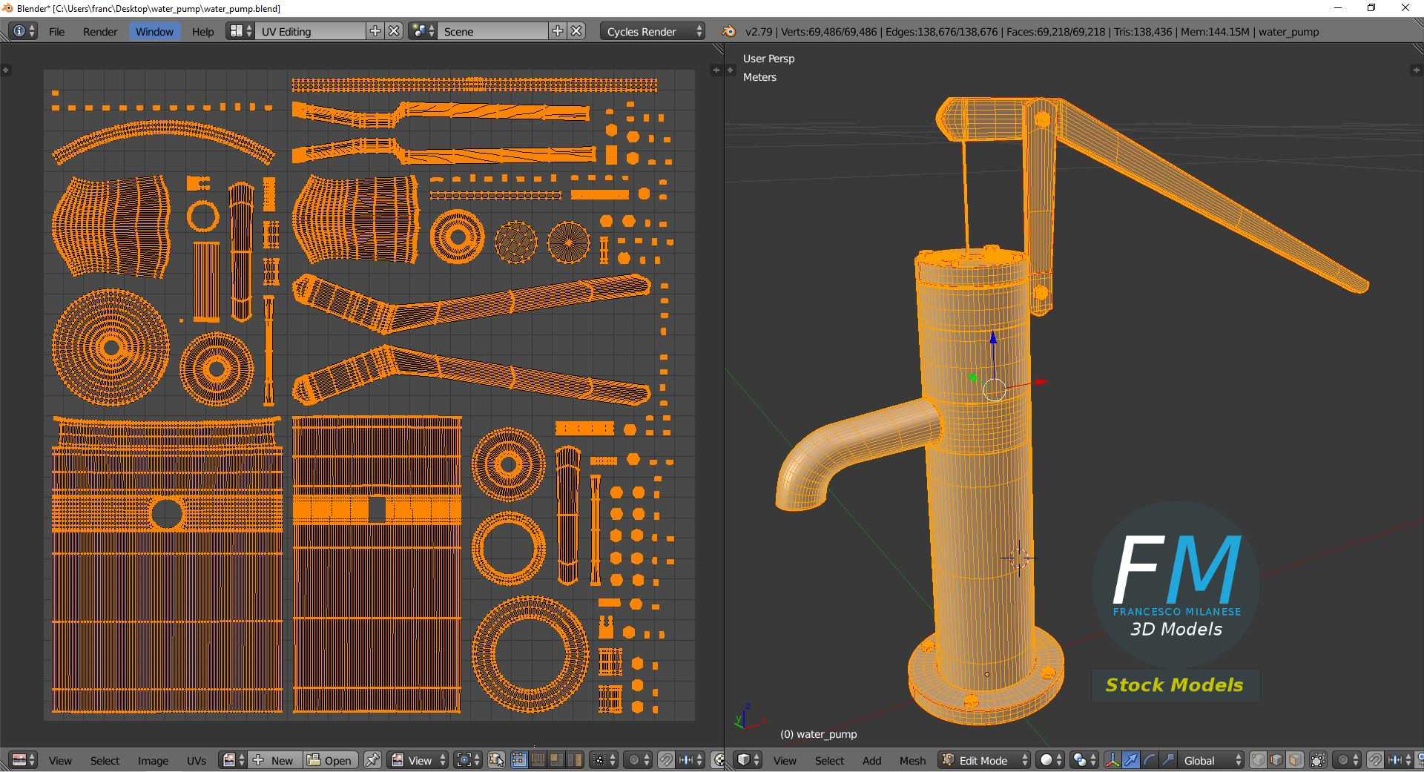Click the UVs menu in UV editor
Viewport: 1424px width, 772px height.
click(197, 760)
